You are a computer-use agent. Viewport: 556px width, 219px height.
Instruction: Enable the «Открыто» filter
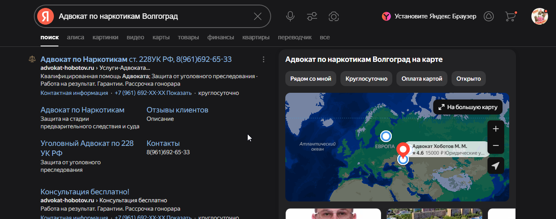(468, 79)
